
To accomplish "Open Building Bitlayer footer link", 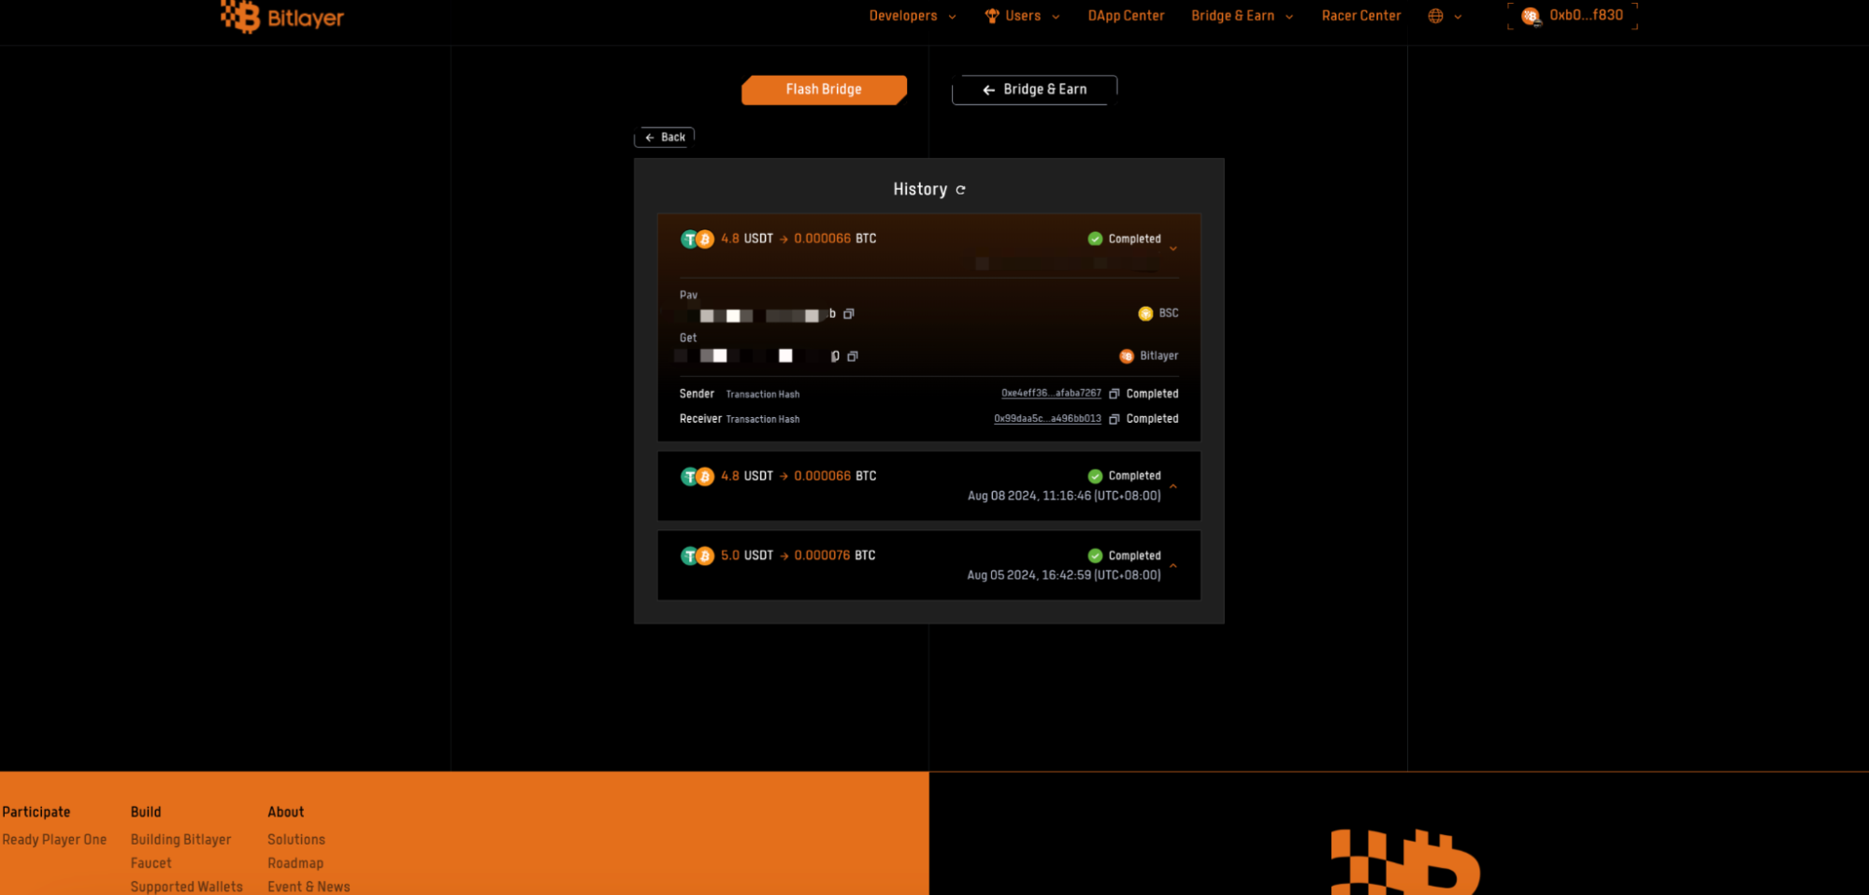I will [x=180, y=840].
